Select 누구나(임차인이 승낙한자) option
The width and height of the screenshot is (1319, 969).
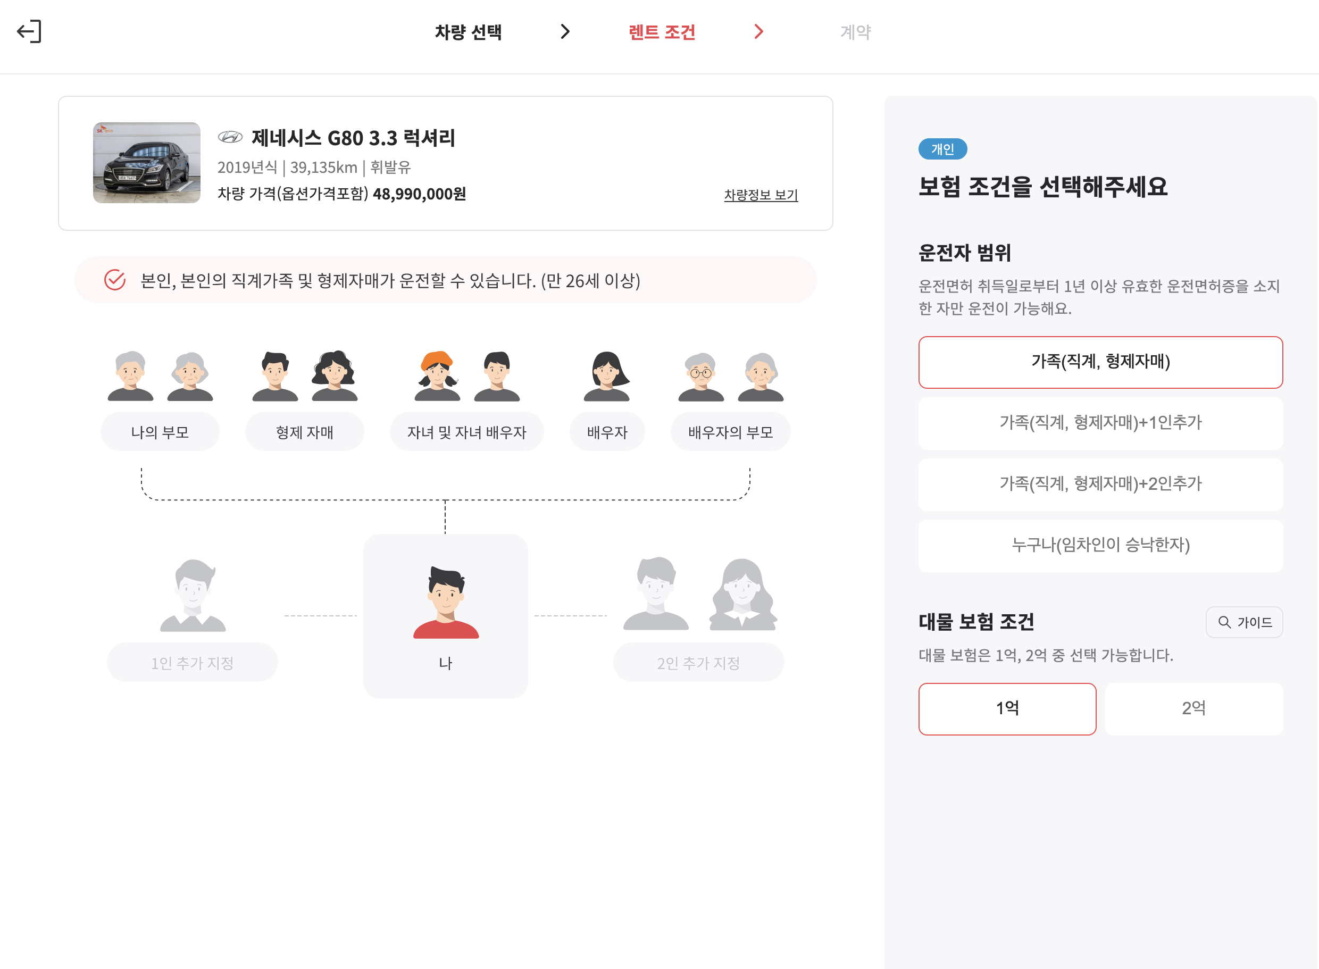pyautogui.click(x=1100, y=546)
